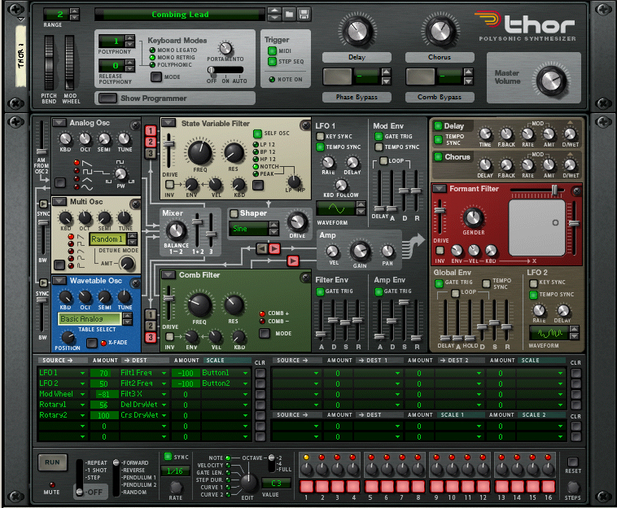Open the Multi Osc type dropdown arrow
This screenshot has width=617, height=508.
tap(59, 201)
